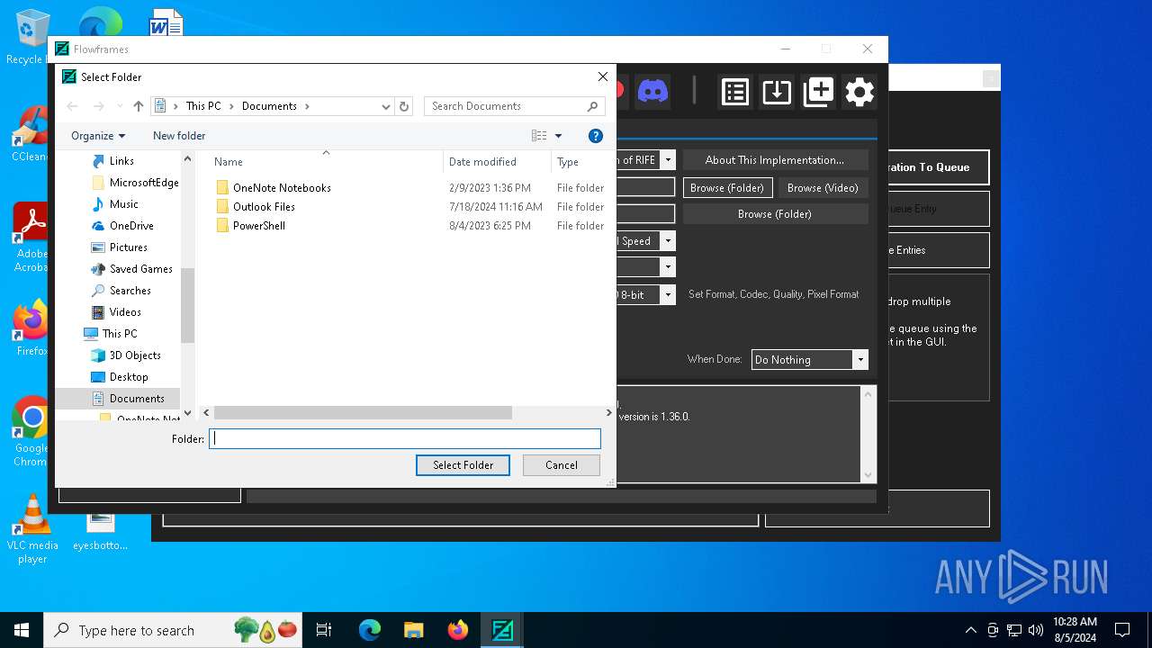Screen dimensions: 1152x648
Task: Open File Explorer from the taskbar
Action: tap(413, 630)
